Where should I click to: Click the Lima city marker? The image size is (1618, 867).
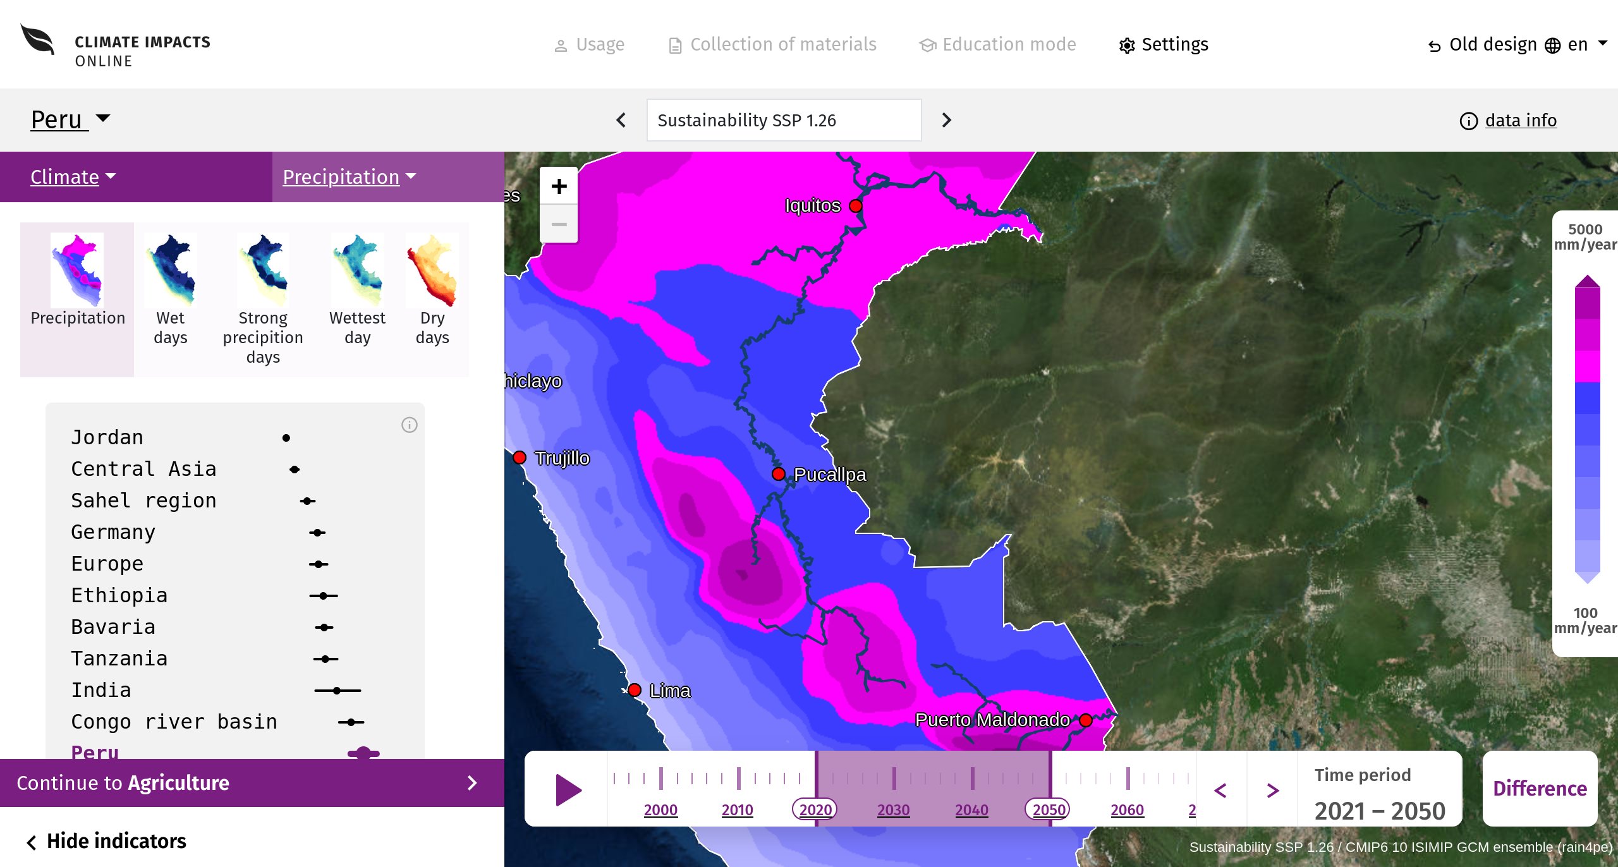635,690
